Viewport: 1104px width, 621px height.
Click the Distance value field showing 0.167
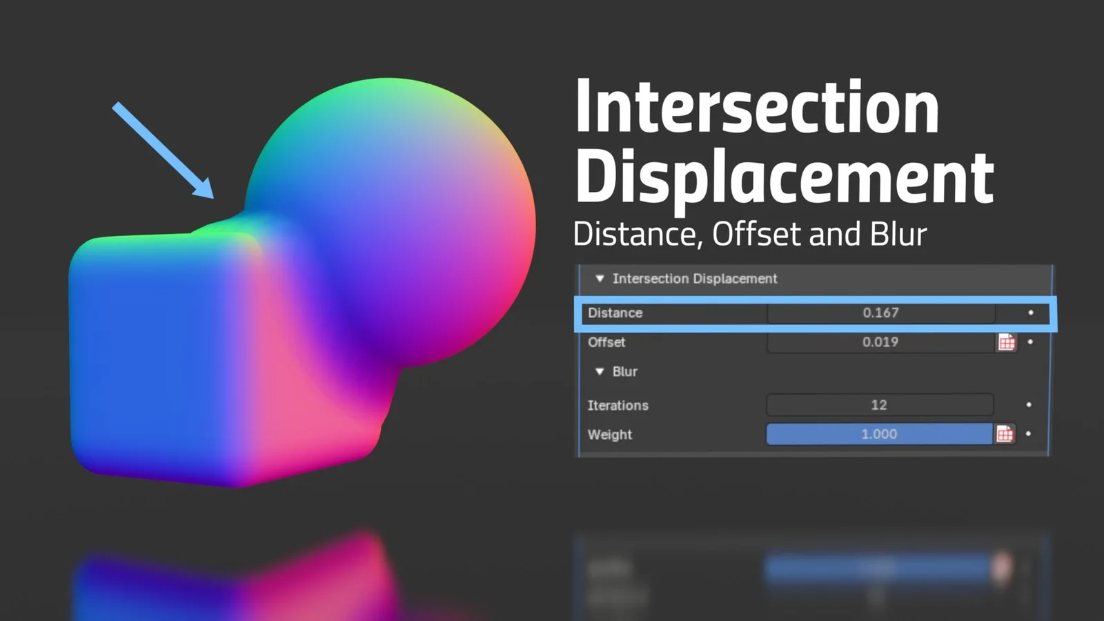(x=880, y=313)
